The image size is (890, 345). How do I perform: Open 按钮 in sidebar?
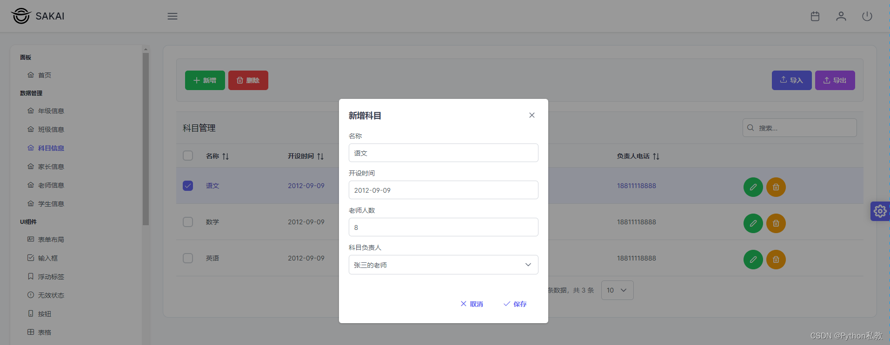(45, 314)
